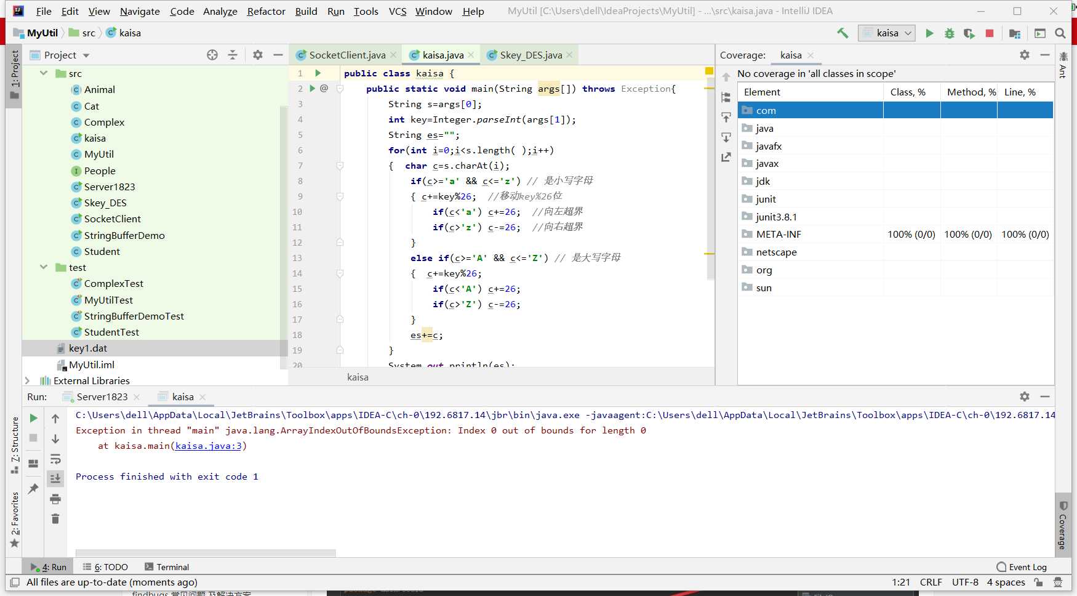The width and height of the screenshot is (1077, 596).
Task: Select Server1823 class in project tree
Action: pyautogui.click(x=110, y=187)
